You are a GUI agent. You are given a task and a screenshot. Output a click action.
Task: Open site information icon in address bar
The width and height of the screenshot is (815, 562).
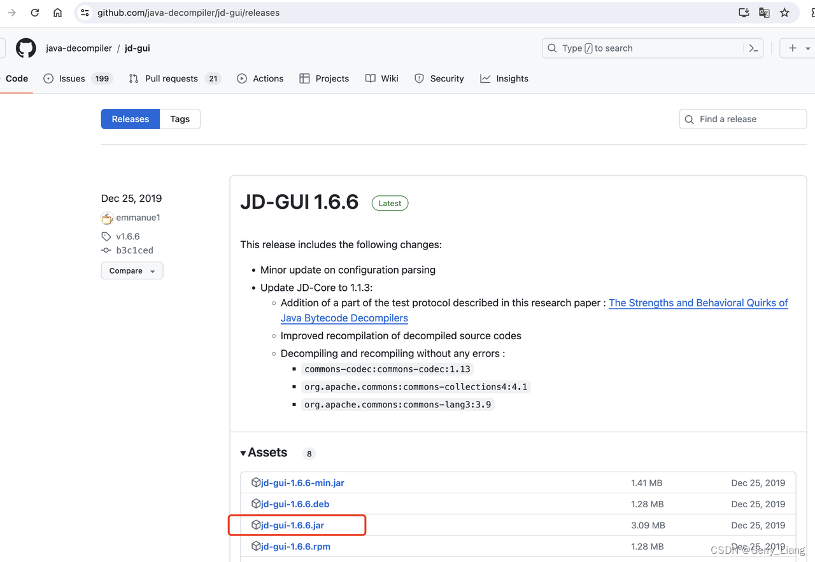(x=85, y=13)
